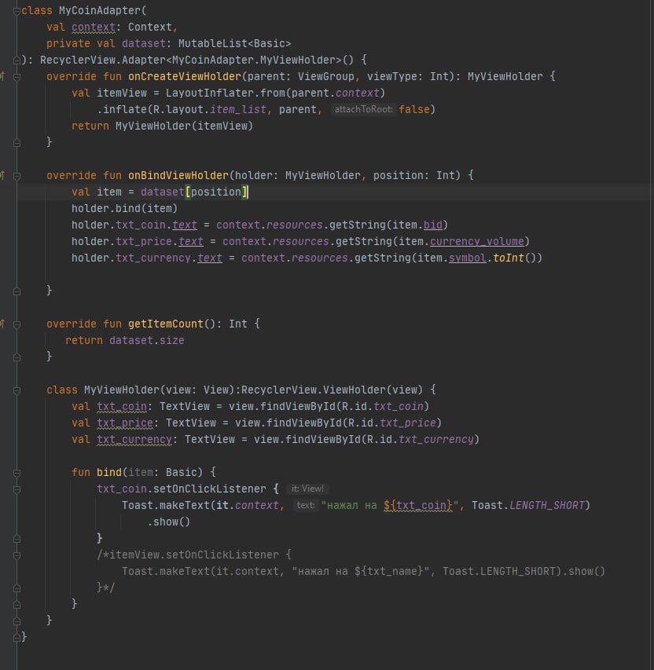This screenshot has width=654, height=670.
Task: Click 'Toast.LENGTH_SHORT' constant in active code
Action: point(527,506)
